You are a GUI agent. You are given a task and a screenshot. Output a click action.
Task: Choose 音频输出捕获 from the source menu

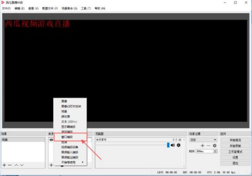70,157
